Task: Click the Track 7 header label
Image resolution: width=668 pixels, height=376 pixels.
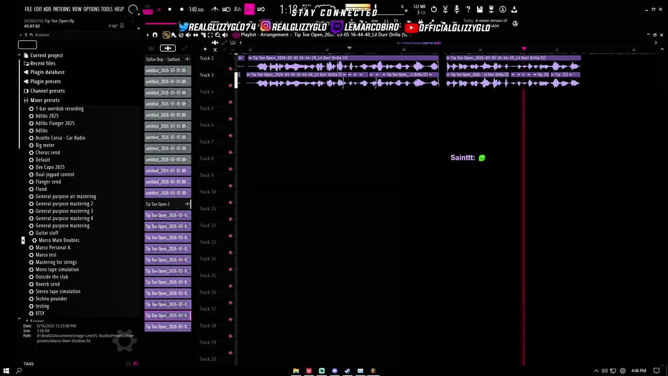Action: pyautogui.click(x=207, y=142)
